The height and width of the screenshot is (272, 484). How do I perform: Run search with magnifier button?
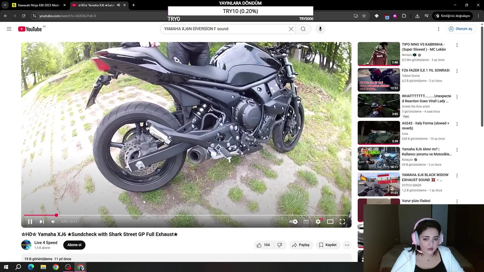pos(303,29)
